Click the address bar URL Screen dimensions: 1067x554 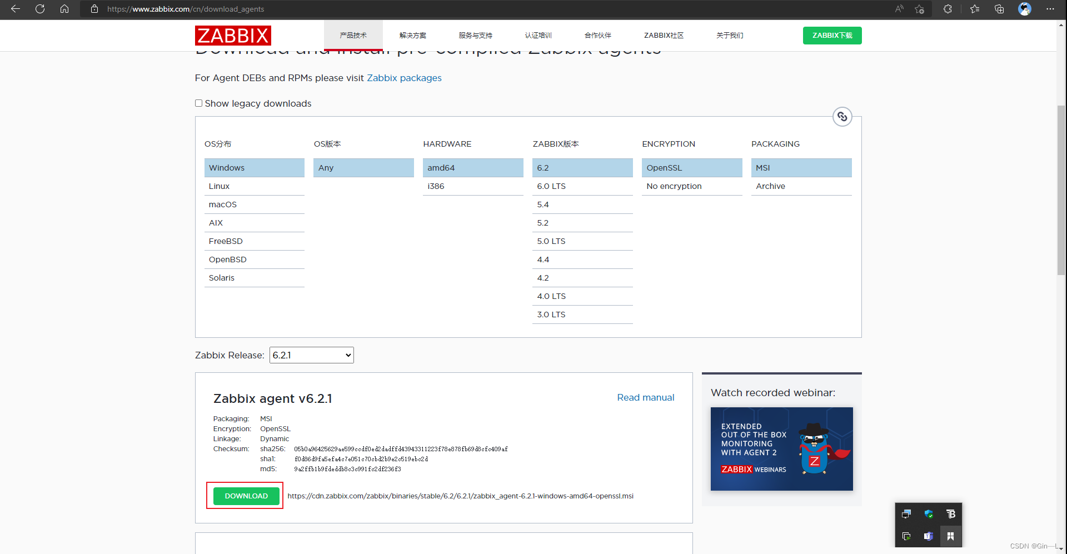click(186, 9)
